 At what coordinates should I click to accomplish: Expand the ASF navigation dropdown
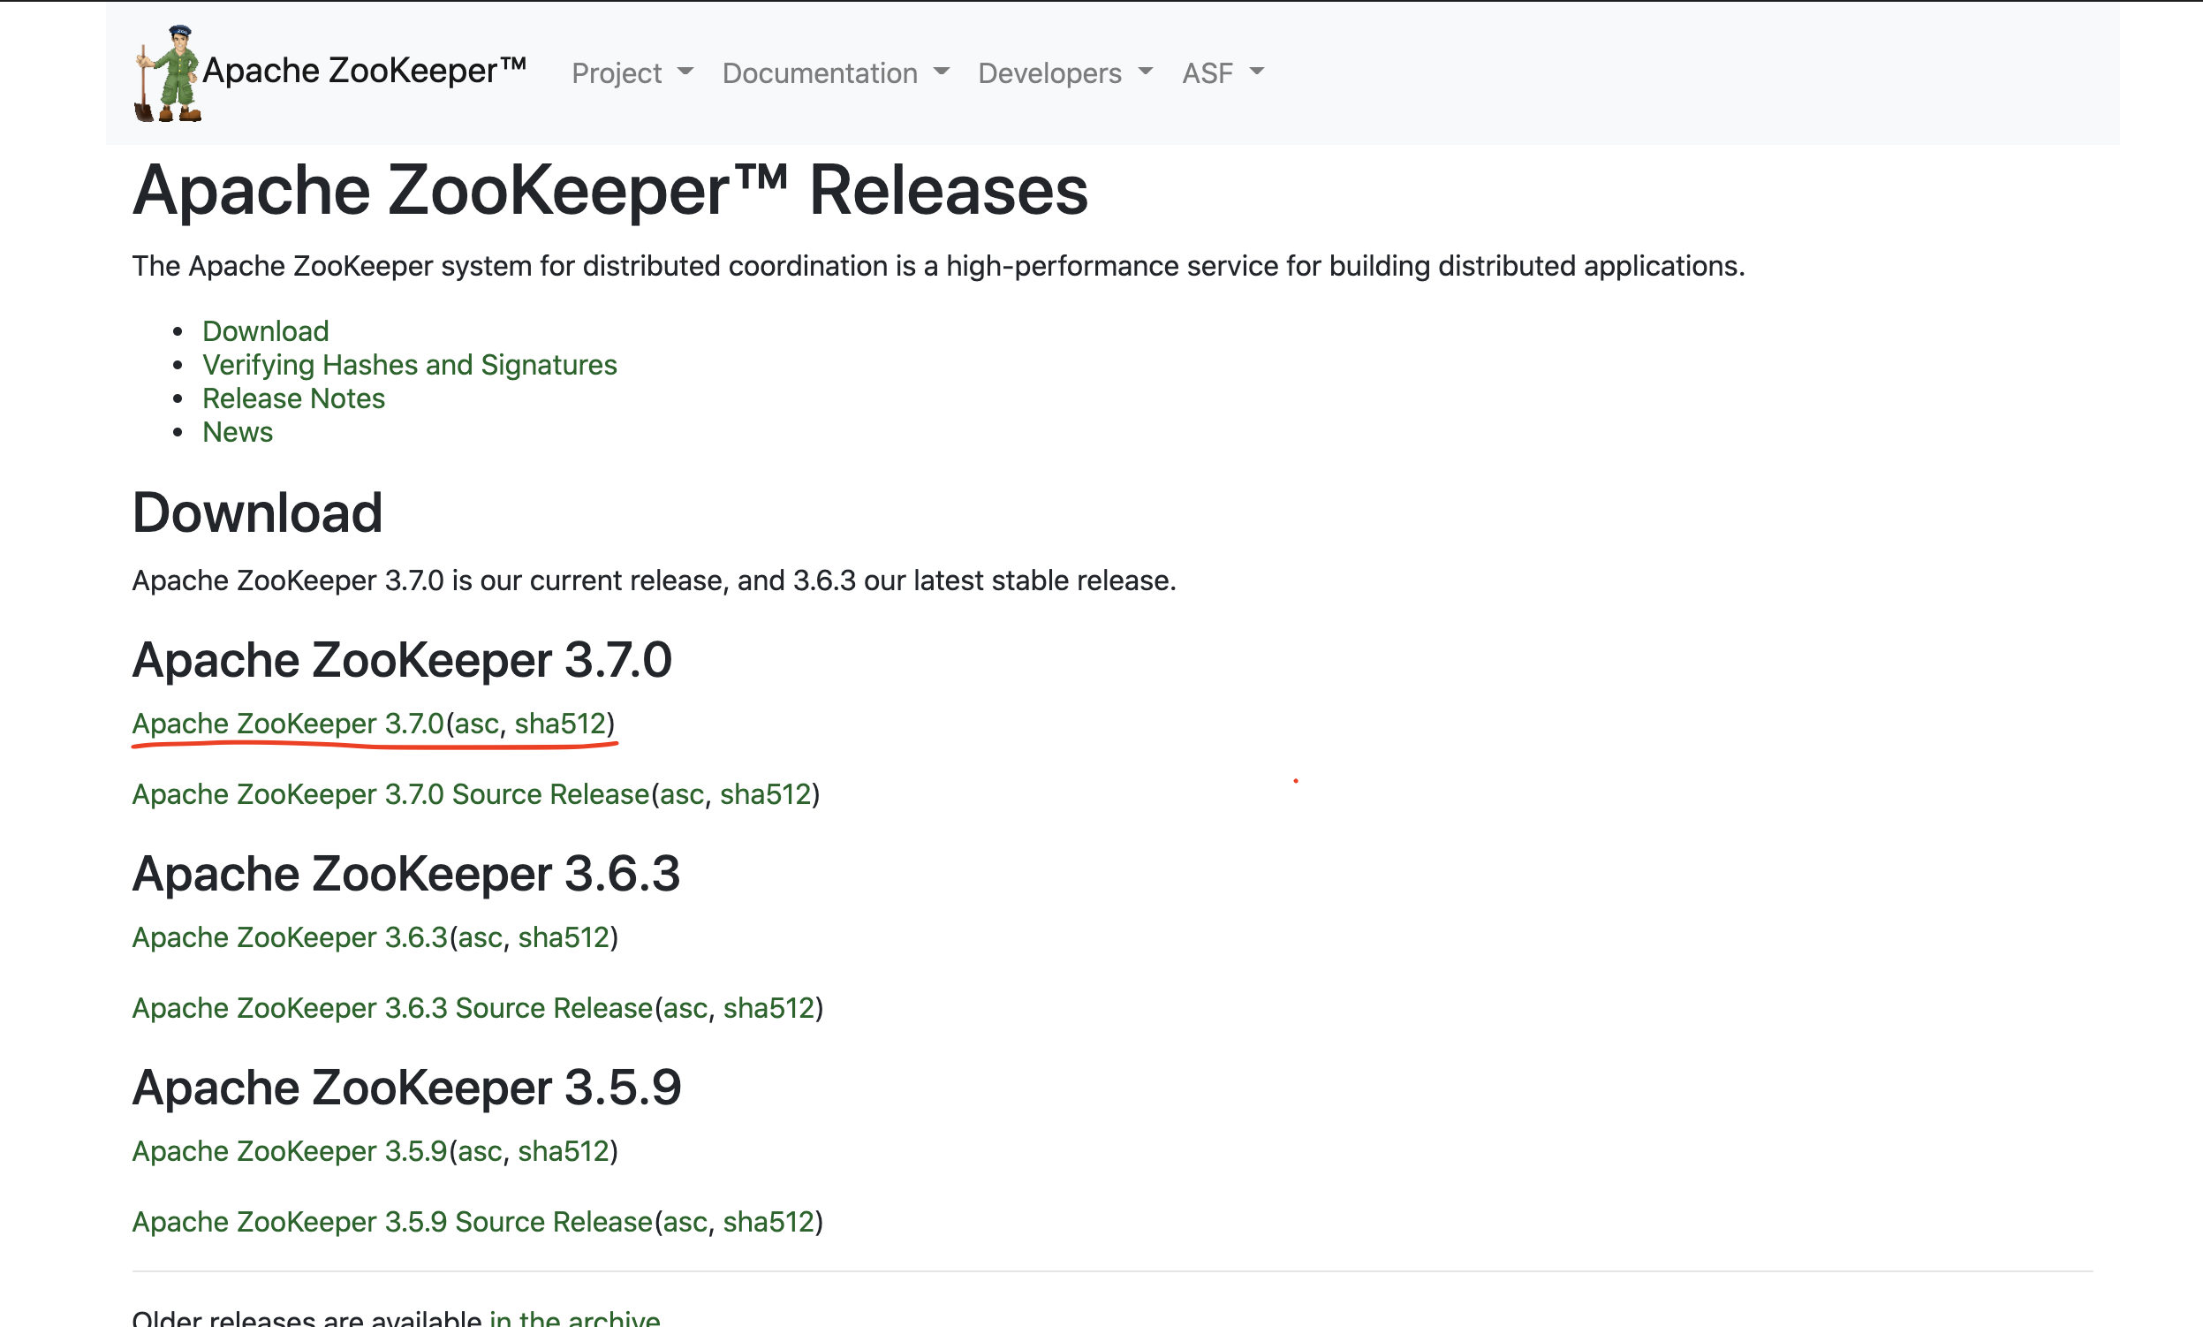[x=1222, y=72]
